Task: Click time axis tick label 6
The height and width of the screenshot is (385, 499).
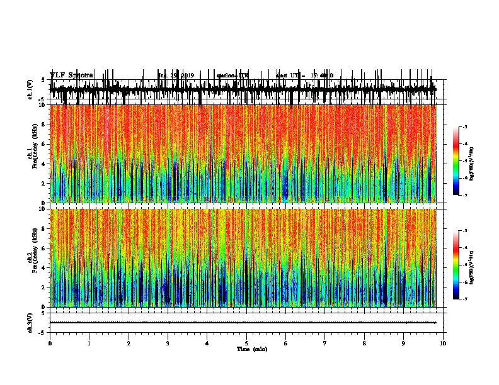Action: click(x=286, y=343)
